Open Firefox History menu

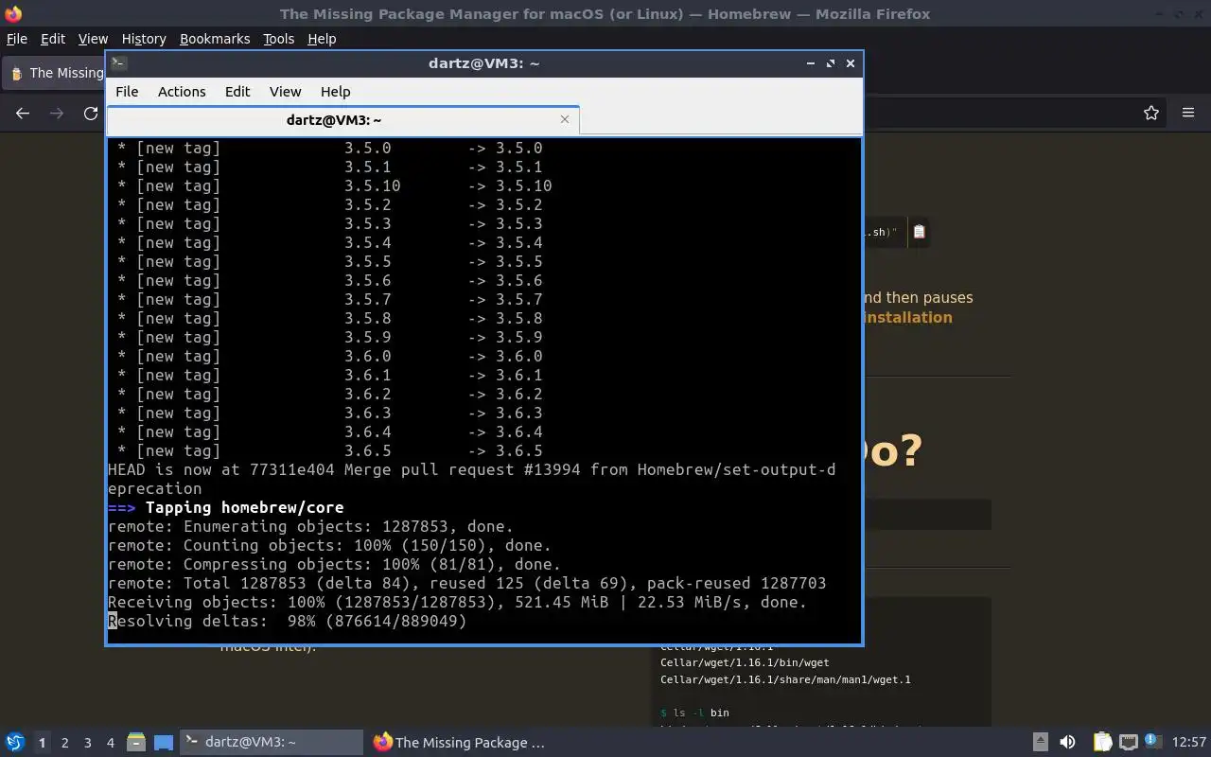144,39
